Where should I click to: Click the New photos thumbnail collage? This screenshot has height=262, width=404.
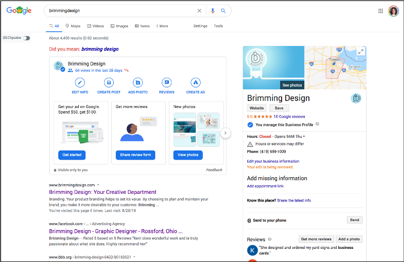(x=197, y=130)
